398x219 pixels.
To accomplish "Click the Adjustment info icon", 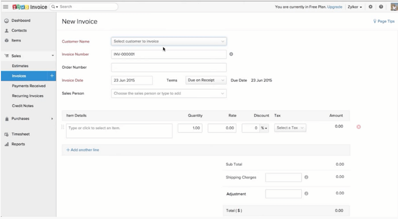I will pos(306,193).
